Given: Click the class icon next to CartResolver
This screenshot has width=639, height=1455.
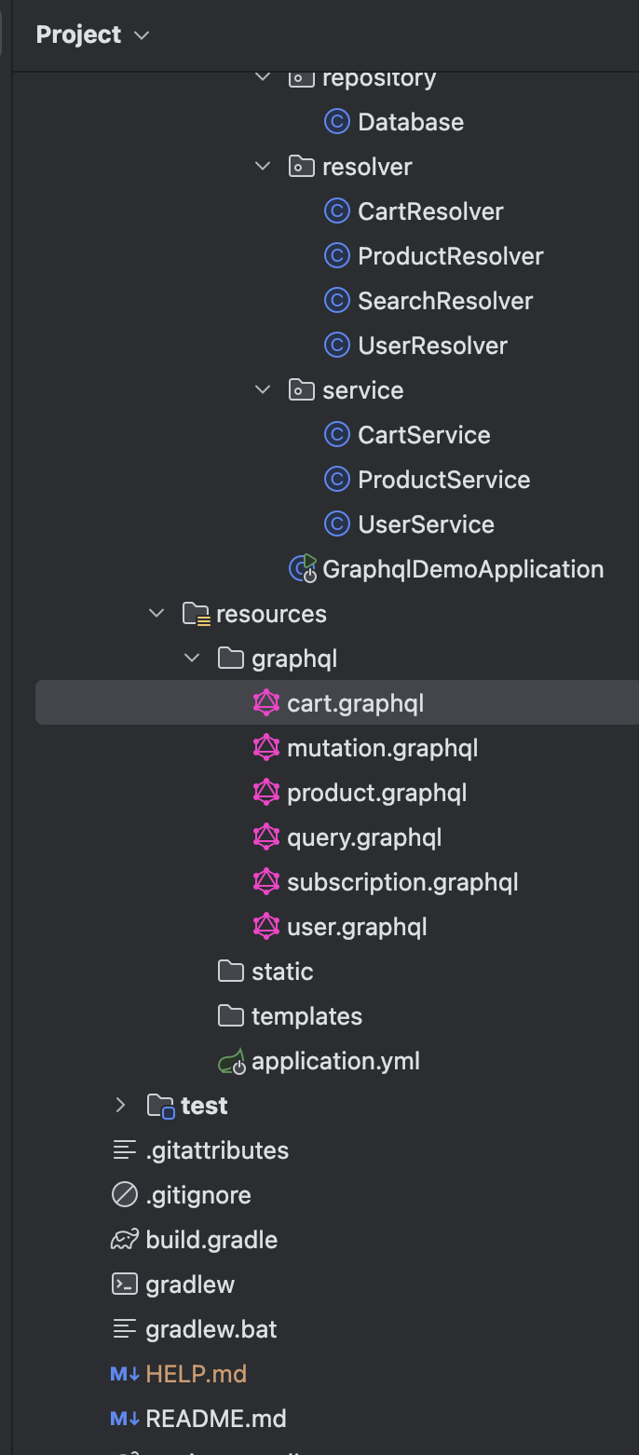Looking at the screenshot, I should click(x=336, y=211).
